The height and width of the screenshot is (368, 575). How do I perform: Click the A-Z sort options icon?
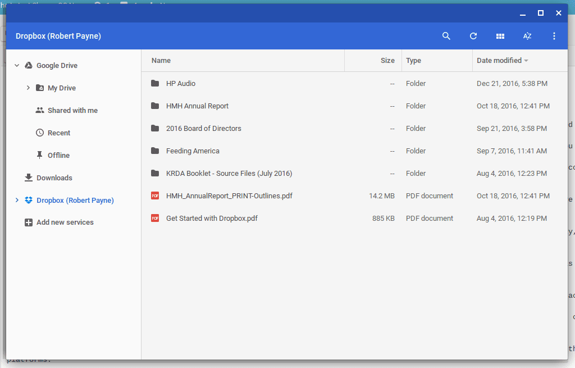coord(527,35)
